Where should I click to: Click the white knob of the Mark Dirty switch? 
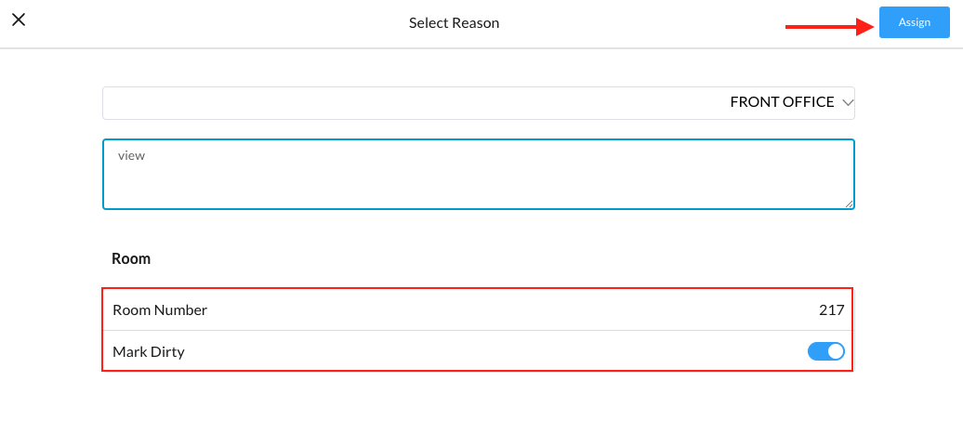click(x=835, y=351)
